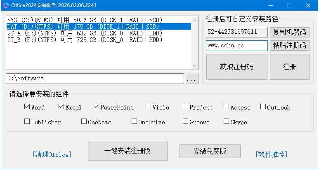Viewport: 319px width, 170px height.
Task: Enable the OutLook checkbox
Action: pyautogui.click(x=263, y=107)
